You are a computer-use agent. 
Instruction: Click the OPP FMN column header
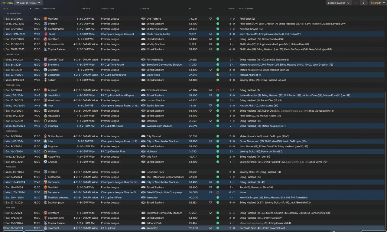pyautogui.click(x=86, y=8)
